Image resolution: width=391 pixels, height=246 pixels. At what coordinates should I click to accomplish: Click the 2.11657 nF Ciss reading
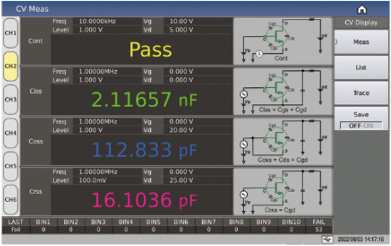(145, 100)
